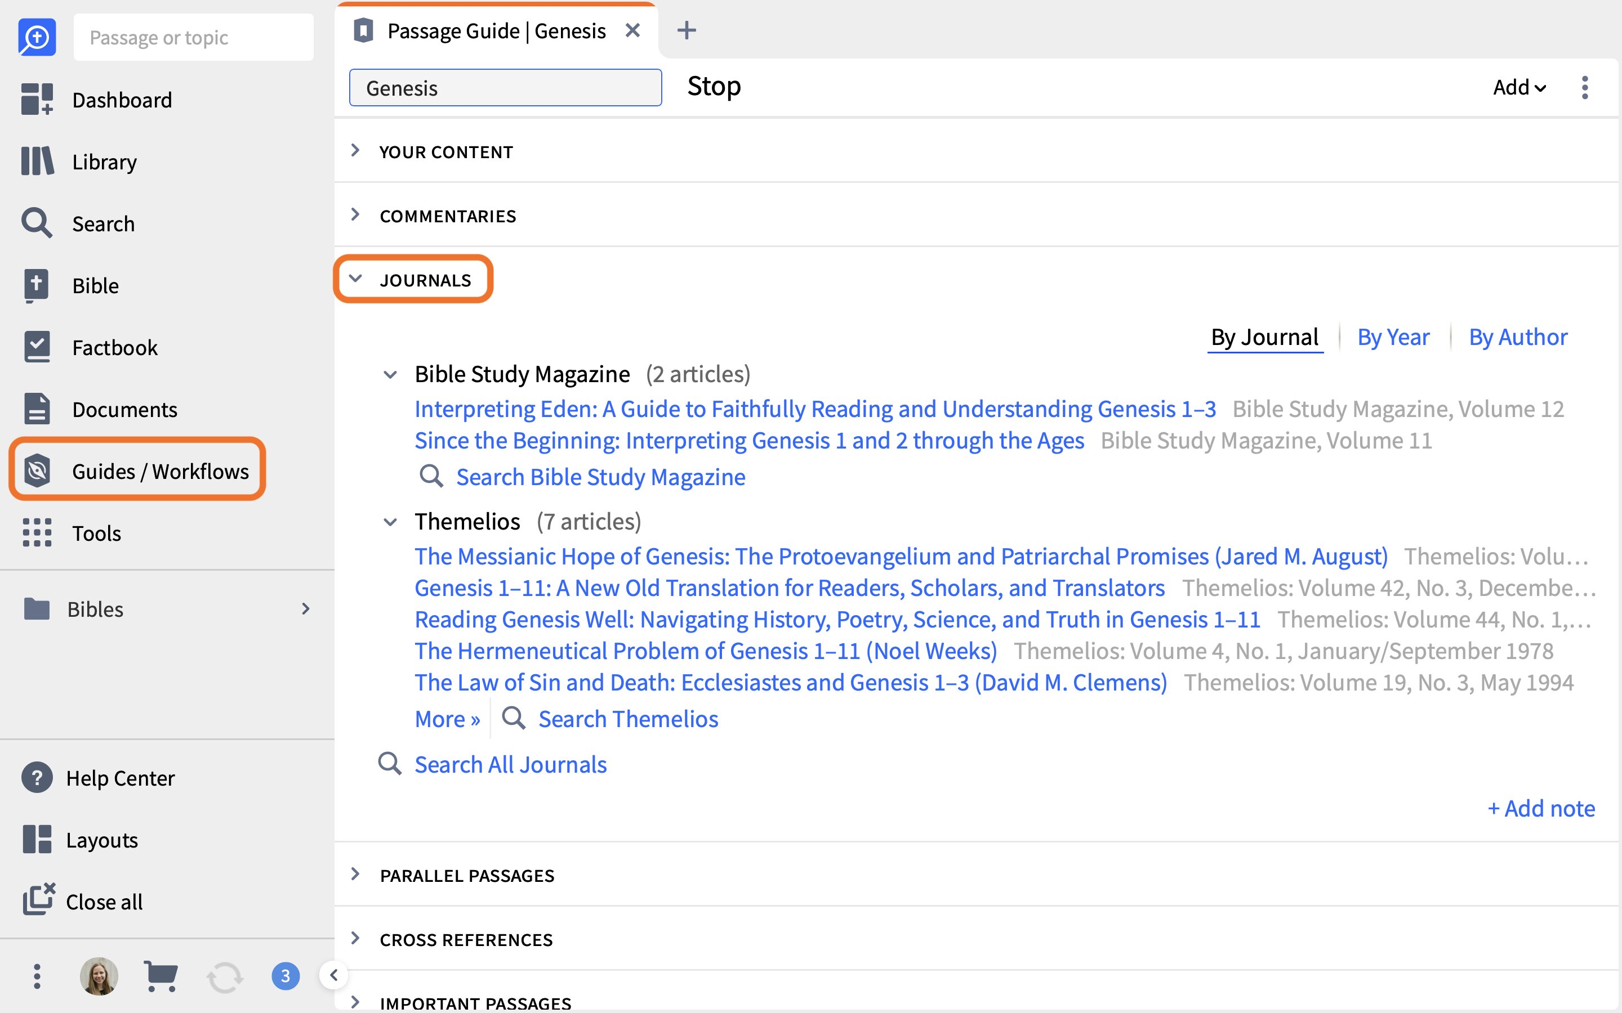Open Genesis 1–11 New Old Translation article

[x=790, y=588]
